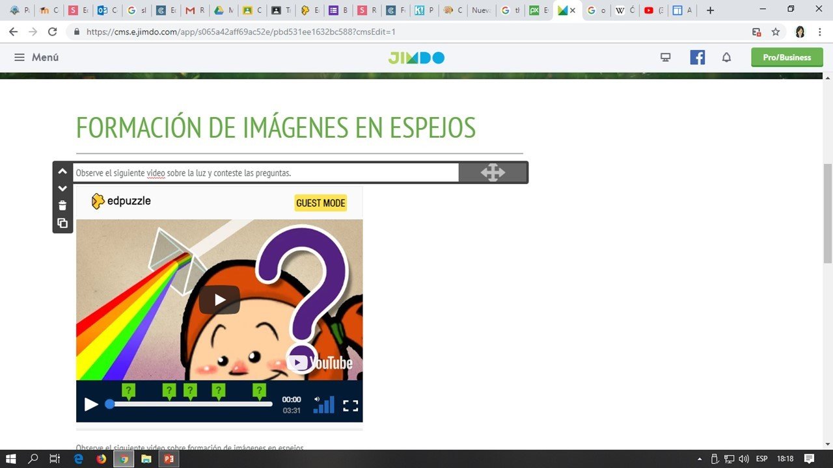Open the Chrome profile avatar
Image resolution: width=833 pixels, height=468 pixels.
click(800, 31)
